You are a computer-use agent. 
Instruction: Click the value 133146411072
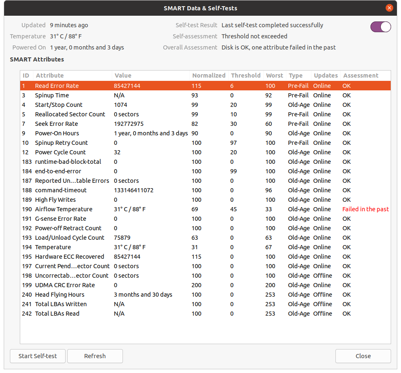click(134, 190)
